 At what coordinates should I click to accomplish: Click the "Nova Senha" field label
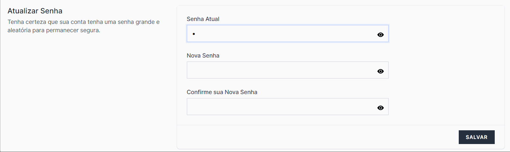(x=203, y=55)
